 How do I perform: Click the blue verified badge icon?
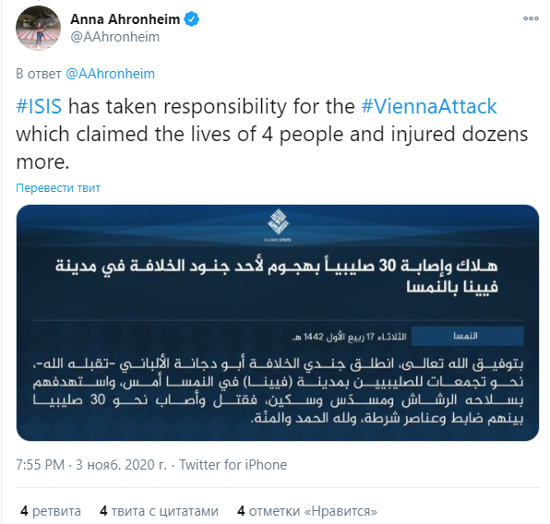[192, 19]
